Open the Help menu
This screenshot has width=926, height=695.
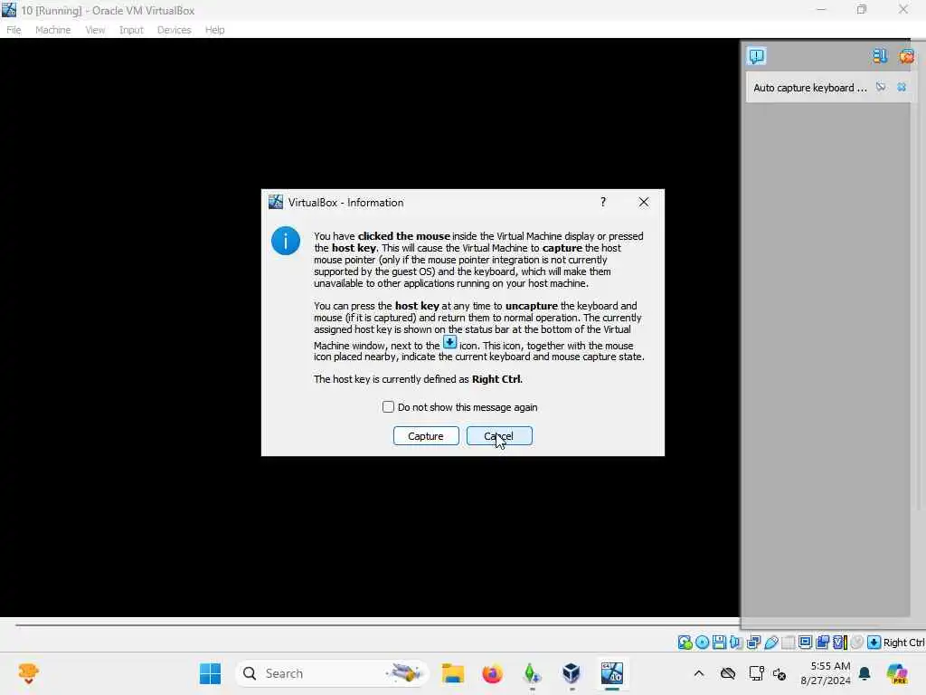point(214,30)
